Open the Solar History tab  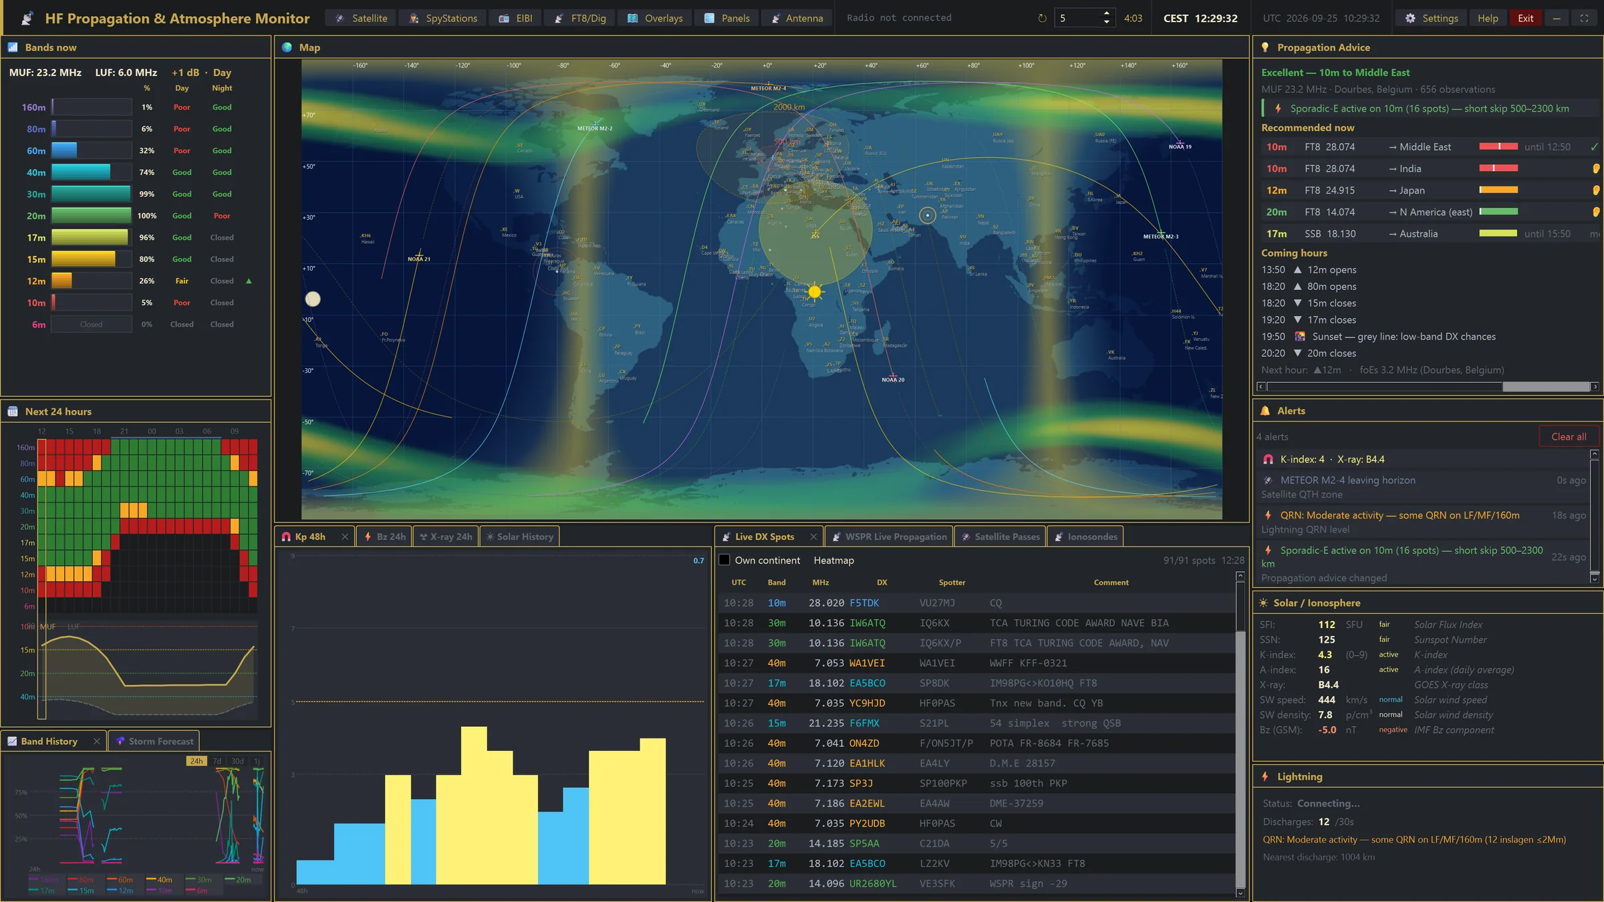tap(519, 537)
